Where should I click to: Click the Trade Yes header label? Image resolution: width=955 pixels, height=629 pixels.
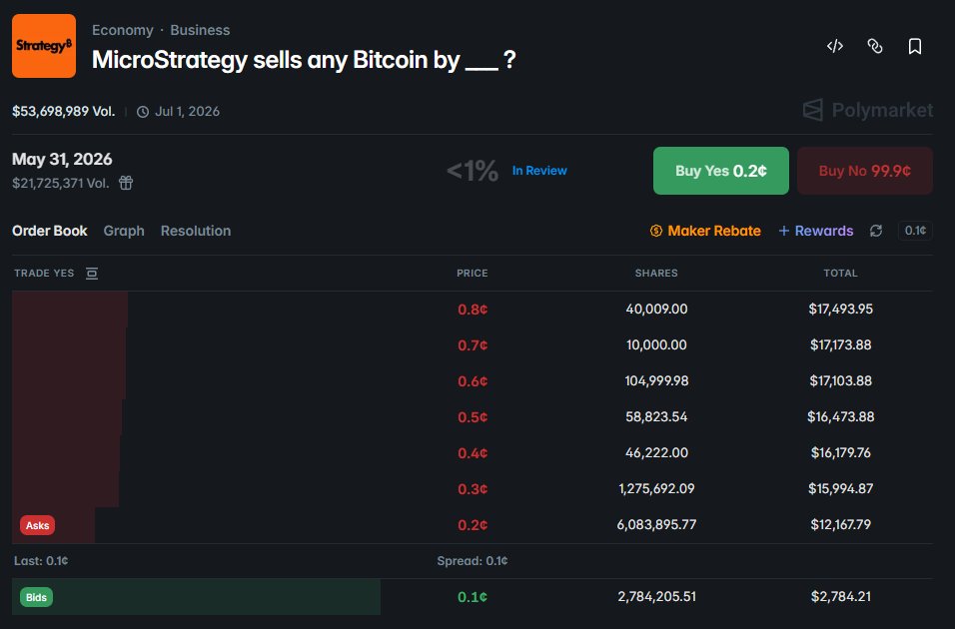pos(44,274)
